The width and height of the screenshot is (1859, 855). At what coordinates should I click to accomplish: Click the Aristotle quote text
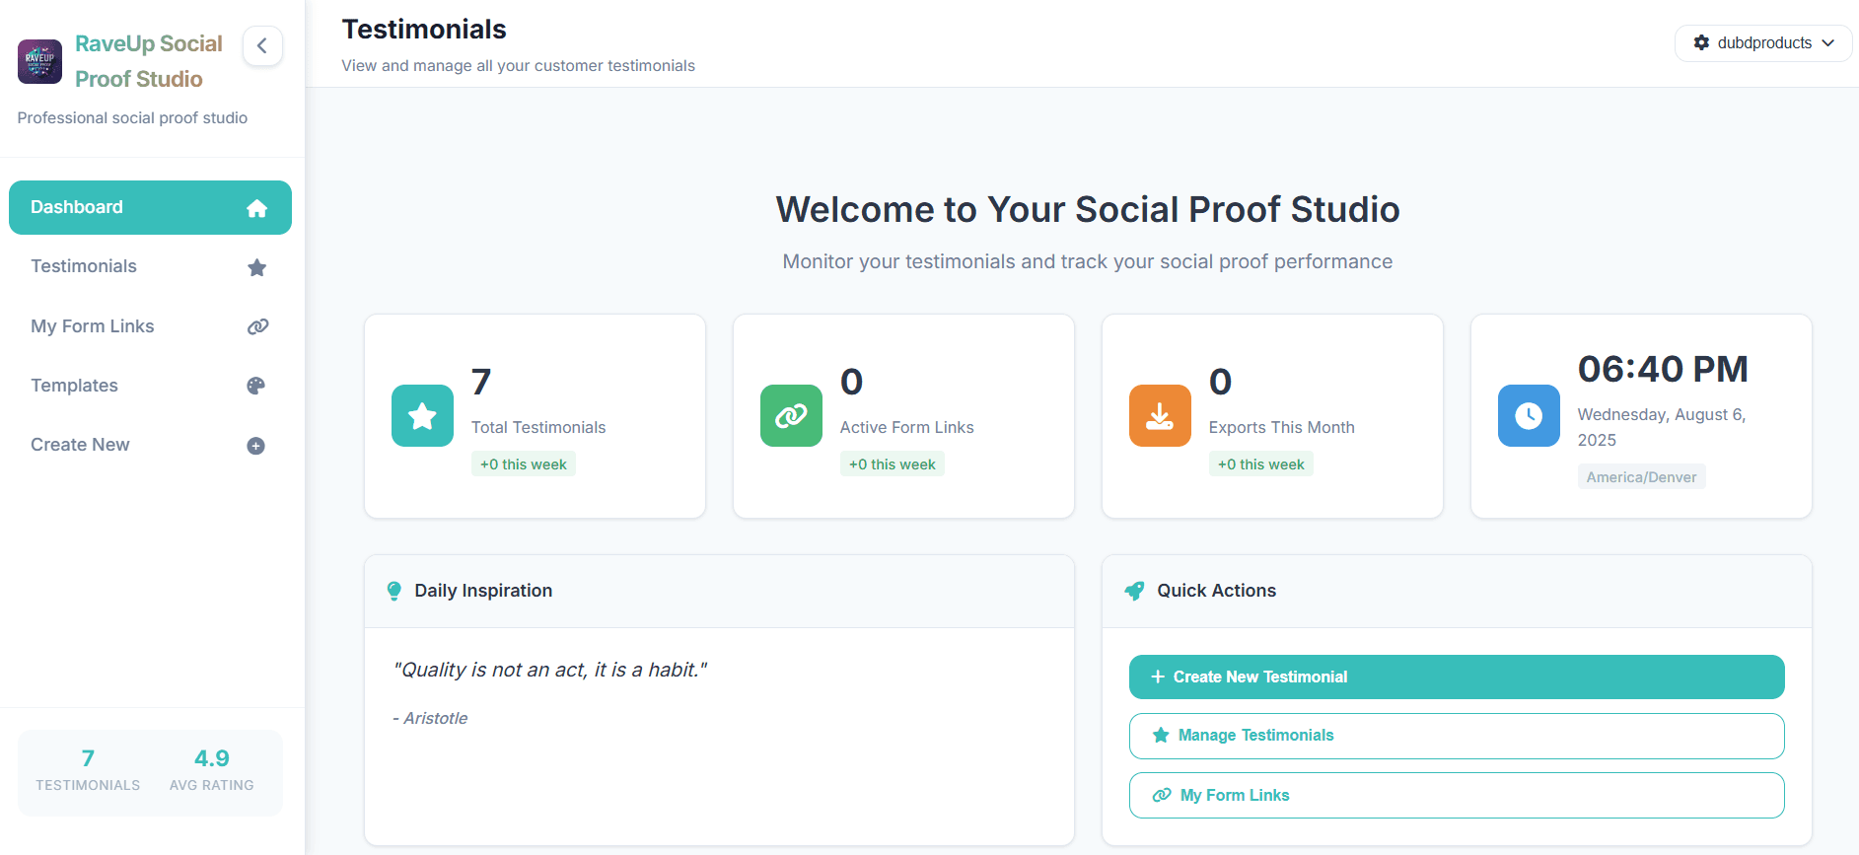tap(550, 670)
